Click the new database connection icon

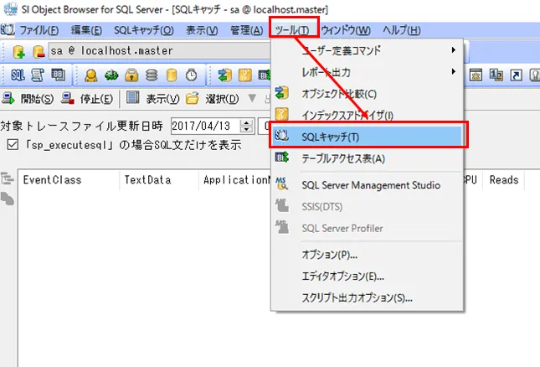[x=18, y=51]
